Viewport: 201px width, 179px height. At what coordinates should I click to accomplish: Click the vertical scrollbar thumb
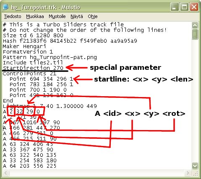195,34
